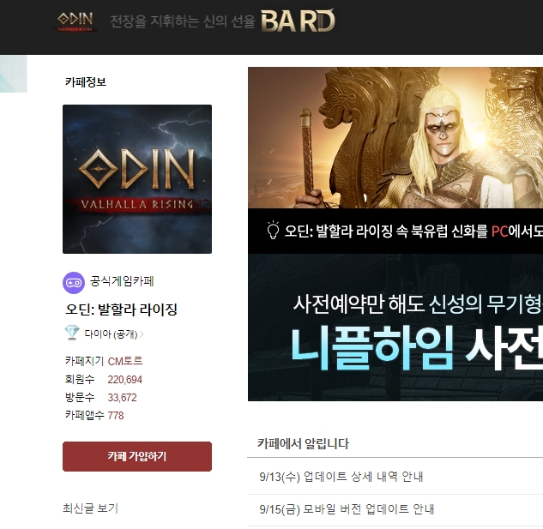This screenshot has height=529, width=543.
Task: Open 9/15(금) 모바일 버전 업데이트 안내 notice
Action: point(347,509)
